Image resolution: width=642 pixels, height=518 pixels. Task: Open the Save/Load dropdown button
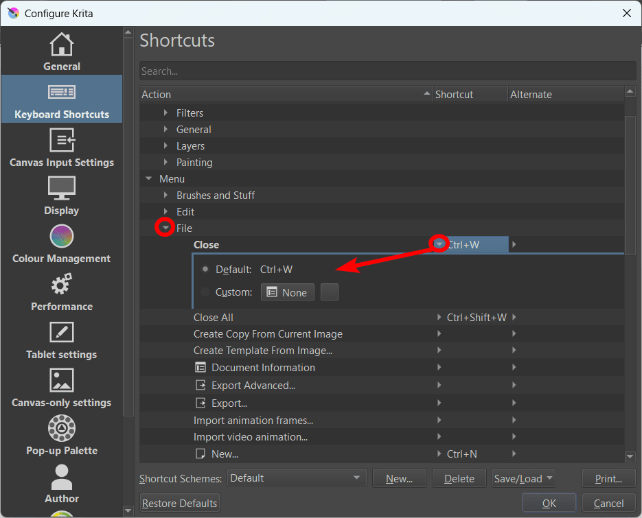523,478
